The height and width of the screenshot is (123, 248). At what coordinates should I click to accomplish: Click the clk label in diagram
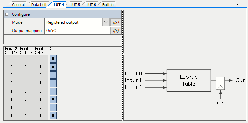coord(221,103)
